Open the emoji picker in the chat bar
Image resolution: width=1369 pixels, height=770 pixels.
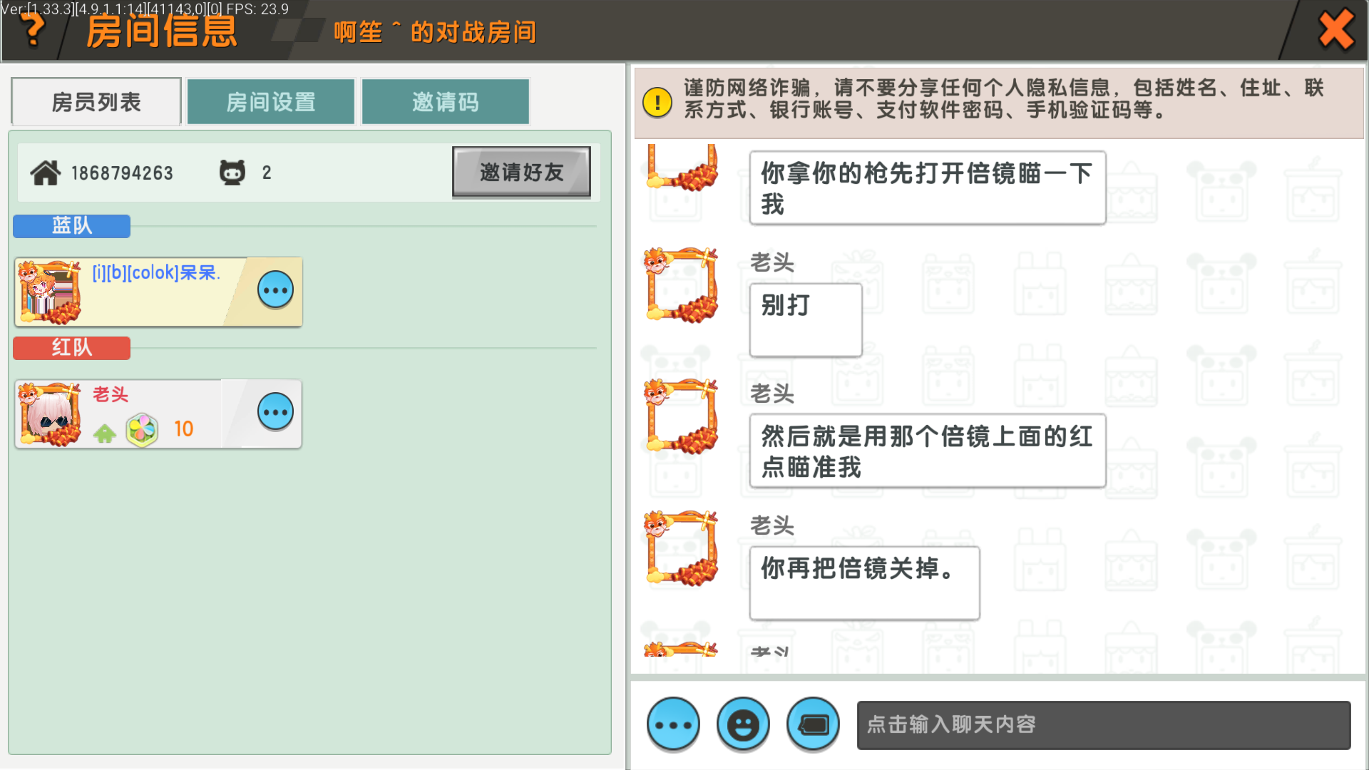click(743, 724)
